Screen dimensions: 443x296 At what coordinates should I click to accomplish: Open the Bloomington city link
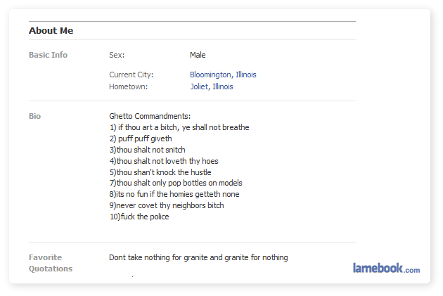pos(210,75)
